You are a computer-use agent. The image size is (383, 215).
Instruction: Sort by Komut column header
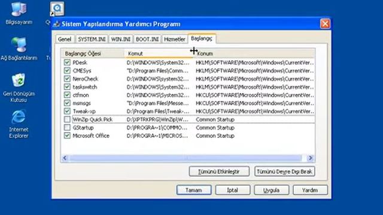point(159,53)
